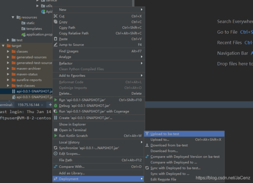Expand the utils package arrow
The image size is (253, 183).
point(37,6)
